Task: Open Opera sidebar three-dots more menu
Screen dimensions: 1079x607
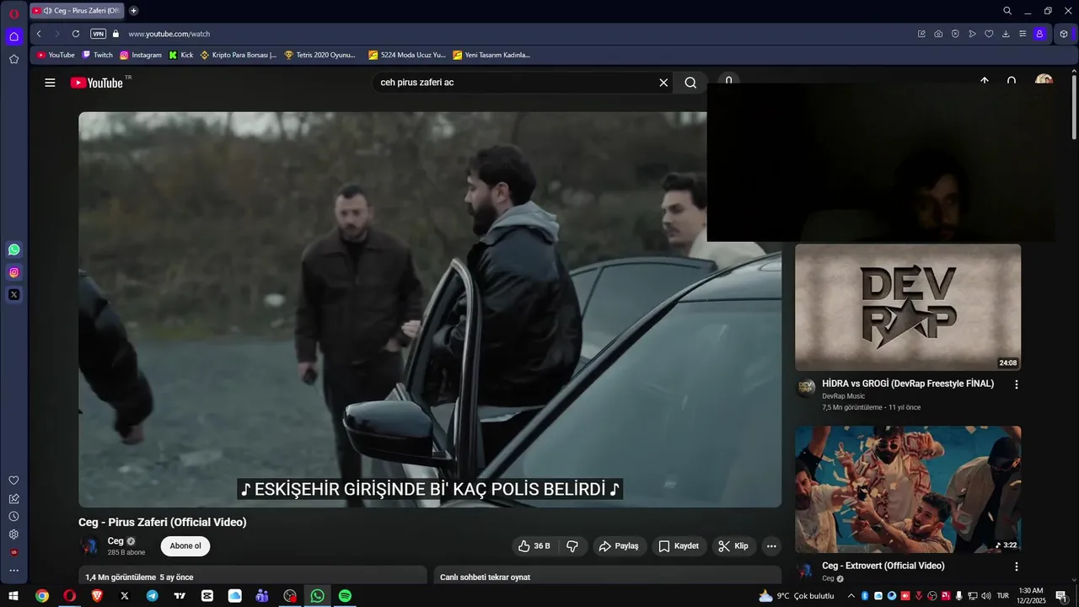Action: (x=13, y=571)
